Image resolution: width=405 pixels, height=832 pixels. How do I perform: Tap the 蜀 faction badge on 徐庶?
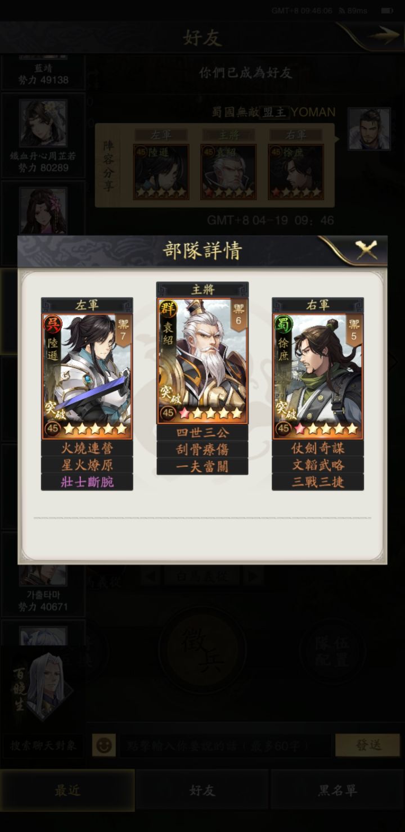coord(283,324)
